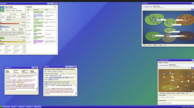Open Character Sheet from the taskbar
Viewport: 194px width, 108px height.
[x=6, y=107]
